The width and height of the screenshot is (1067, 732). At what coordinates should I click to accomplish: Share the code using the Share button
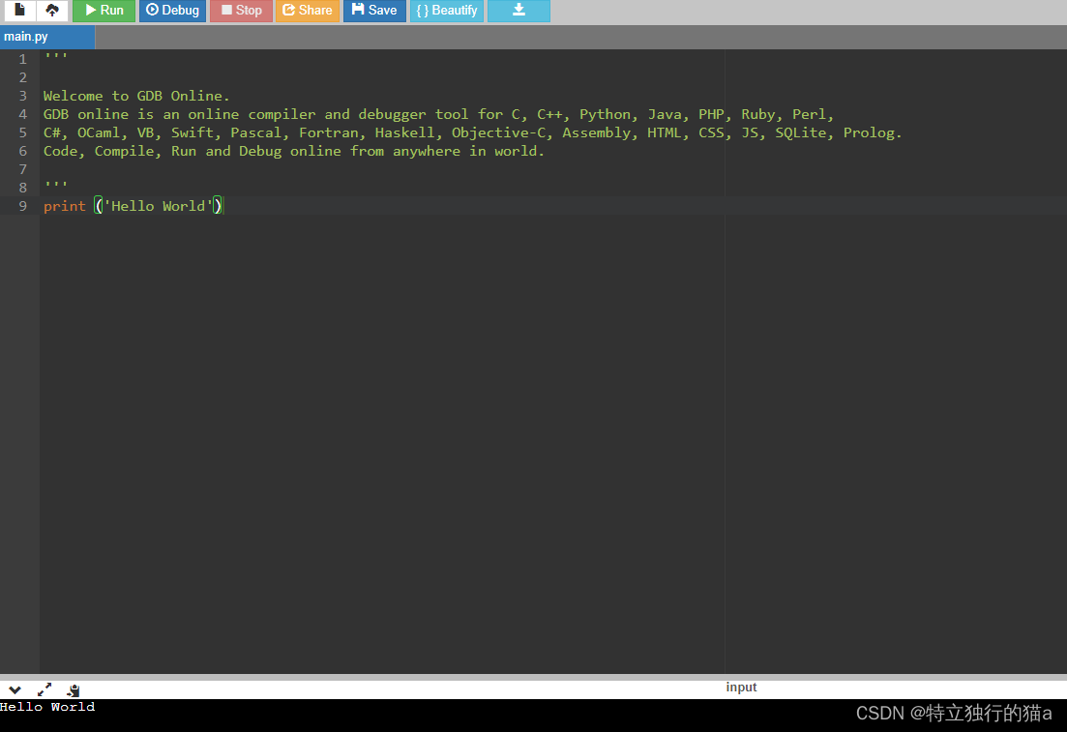coord(307,11)
